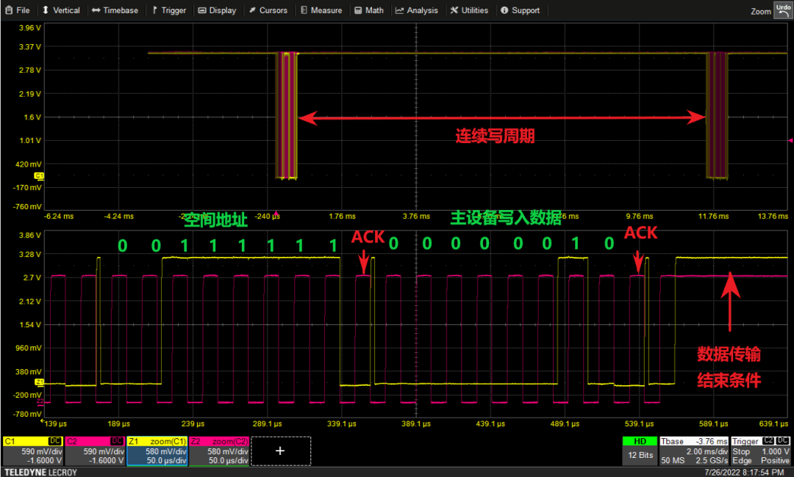Click the 580 mV/div value in Z2
This screenshot has width=794, height=477.
pyautogui.click(x=228, y=451)
